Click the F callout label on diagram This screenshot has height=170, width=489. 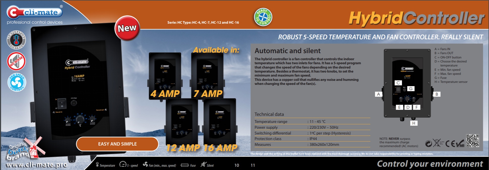coord(417,107)
